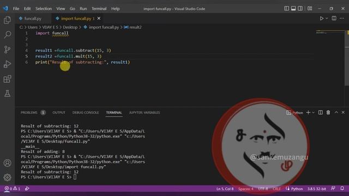Expand the new terminal launch profile dropdown
Image resolution: width=349 pixels, height=196 pixels.
314,113
